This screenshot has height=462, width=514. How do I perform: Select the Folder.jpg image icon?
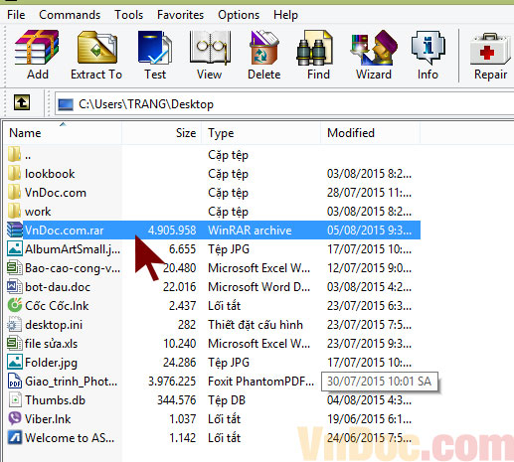click(15, 362)
